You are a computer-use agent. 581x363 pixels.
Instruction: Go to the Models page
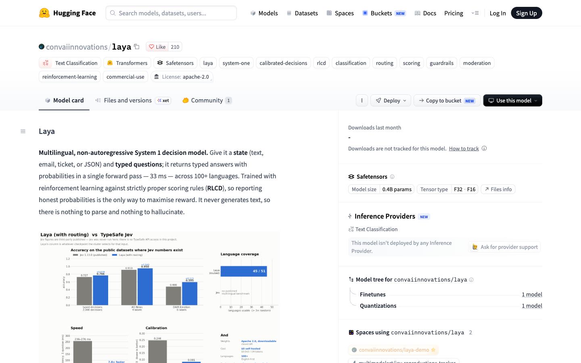[x=264, y=13]
